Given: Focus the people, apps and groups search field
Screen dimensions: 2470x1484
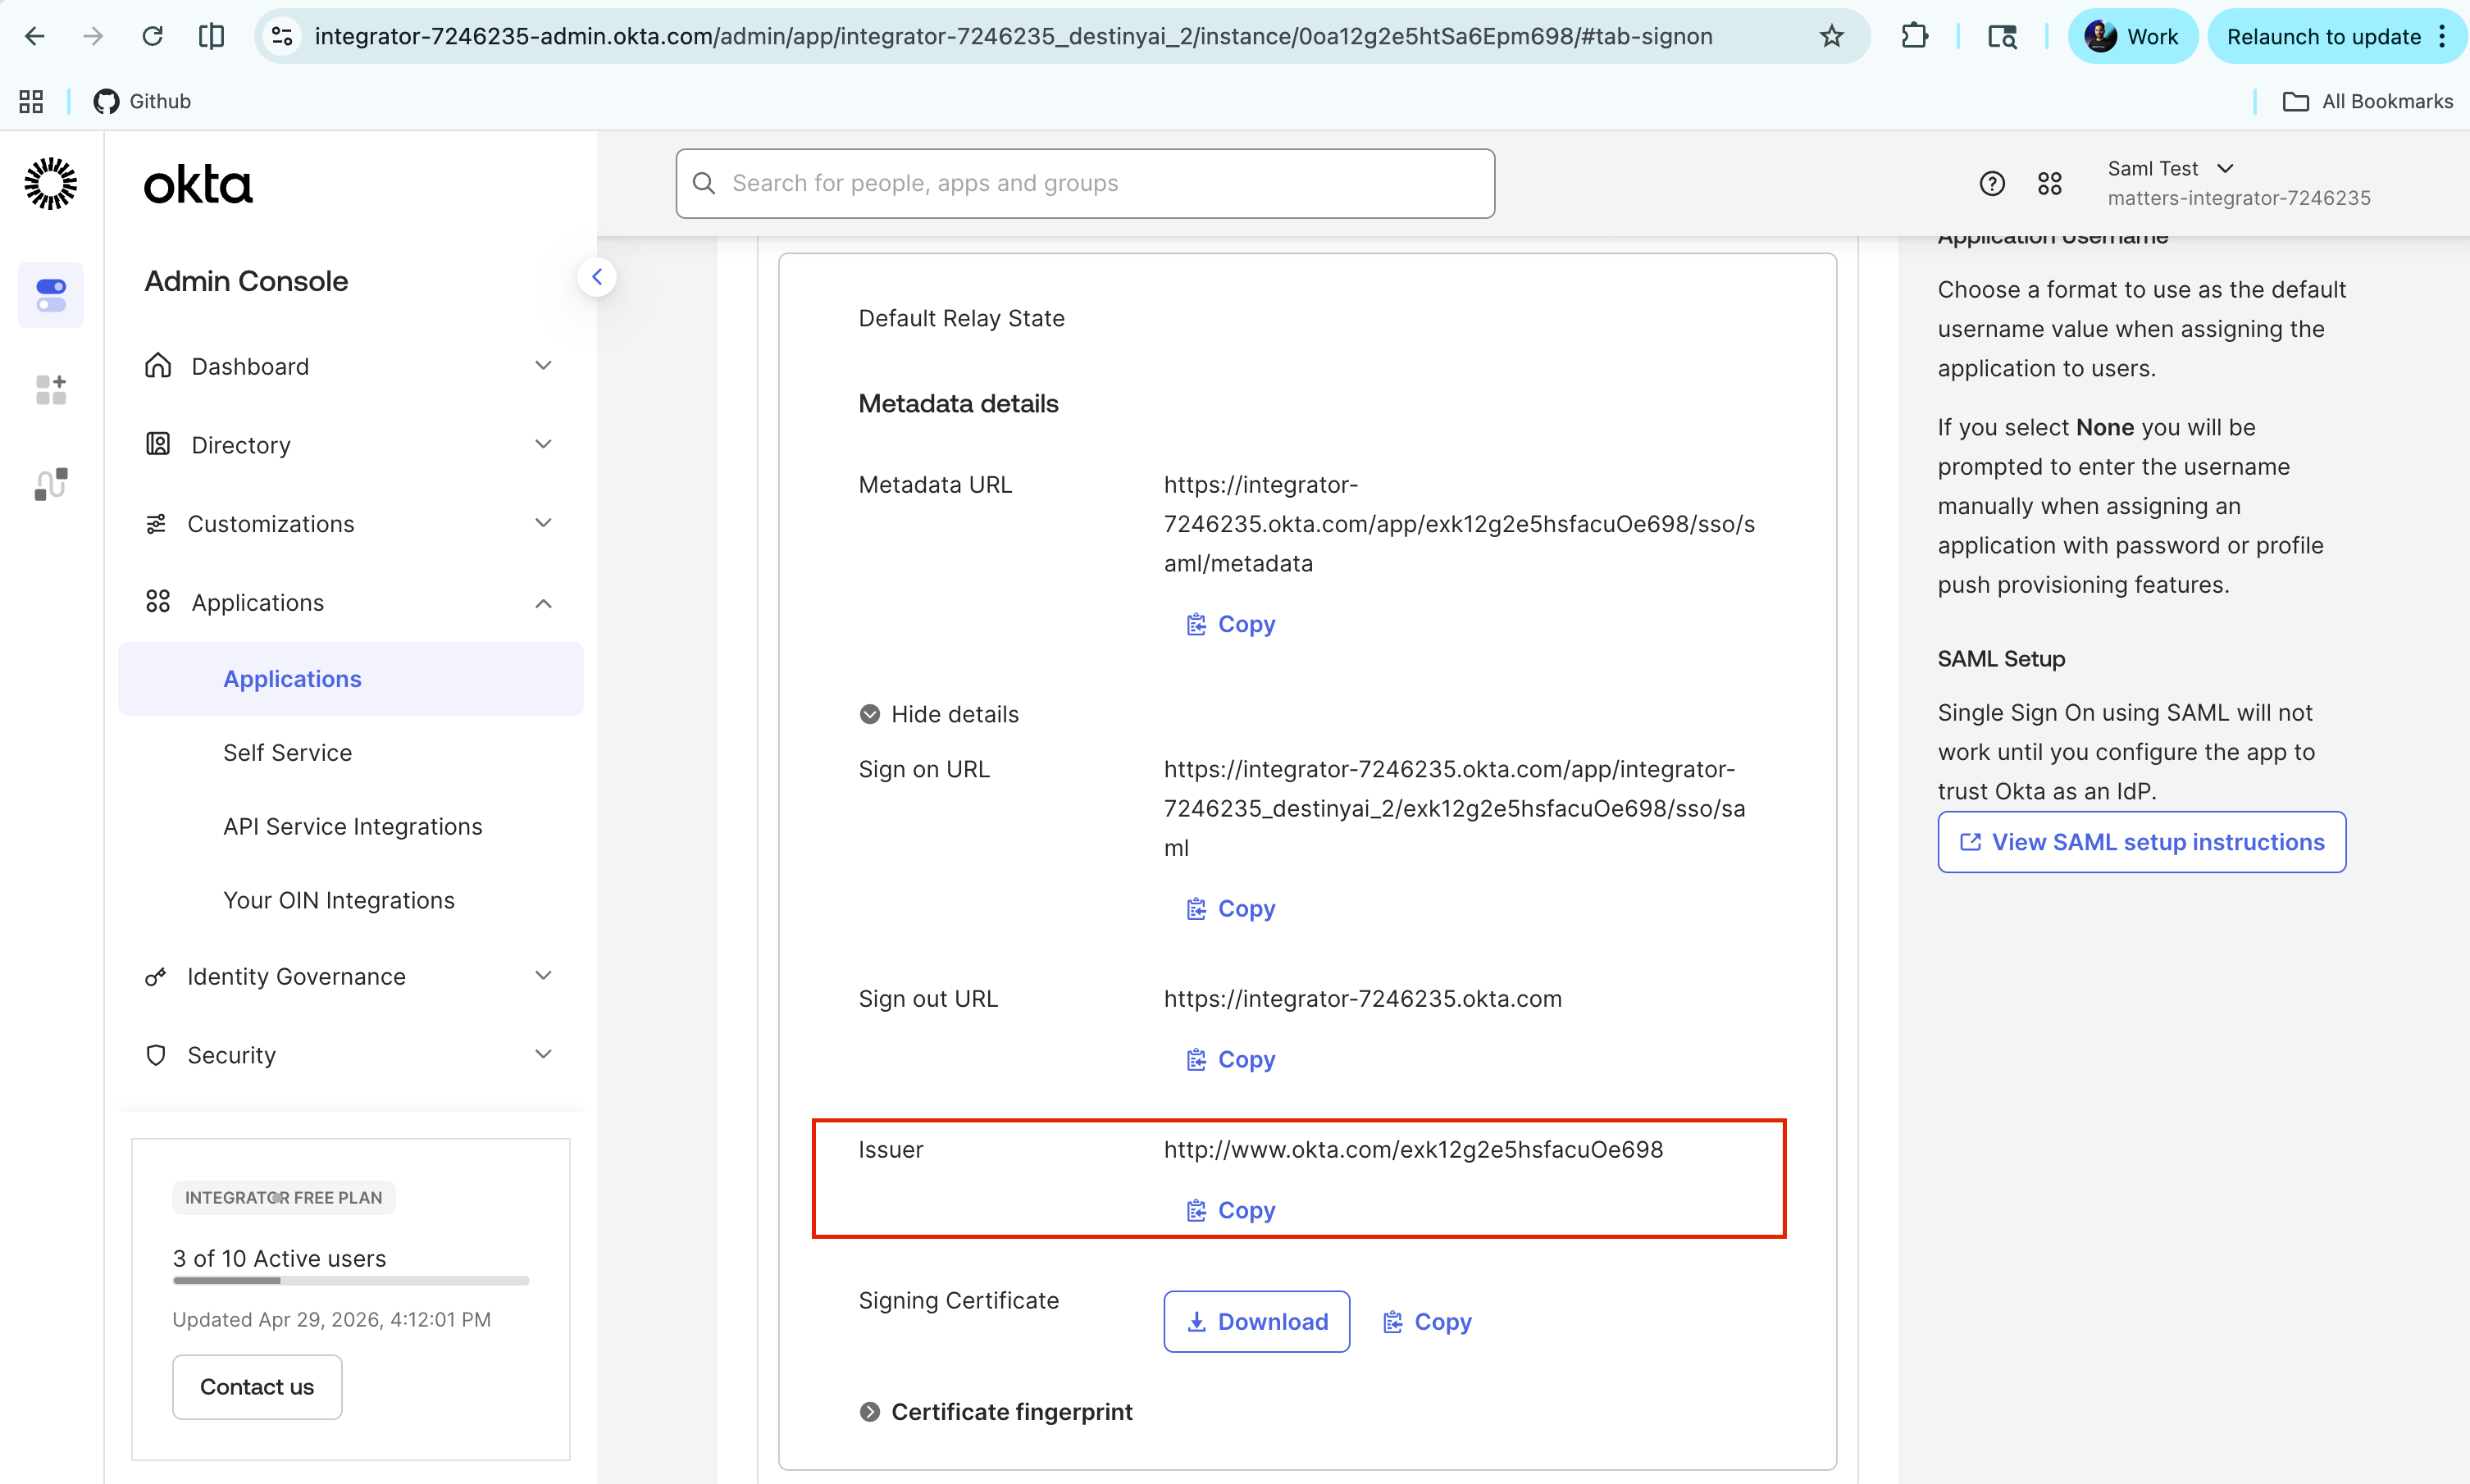Looking at the screenshot, I should pos(1085,183).
